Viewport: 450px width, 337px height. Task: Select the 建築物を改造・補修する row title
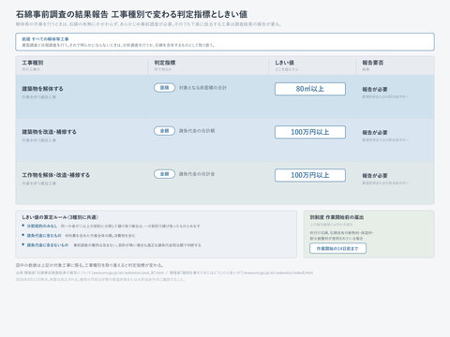click(x=49, y=132)
